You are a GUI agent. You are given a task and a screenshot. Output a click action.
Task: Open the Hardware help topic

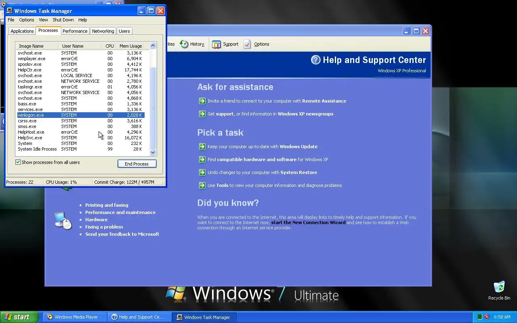pyautogui.click(x=96, y=220)
